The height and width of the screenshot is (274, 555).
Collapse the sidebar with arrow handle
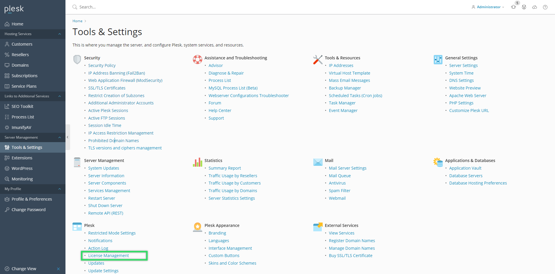click(x=68, y=137)
